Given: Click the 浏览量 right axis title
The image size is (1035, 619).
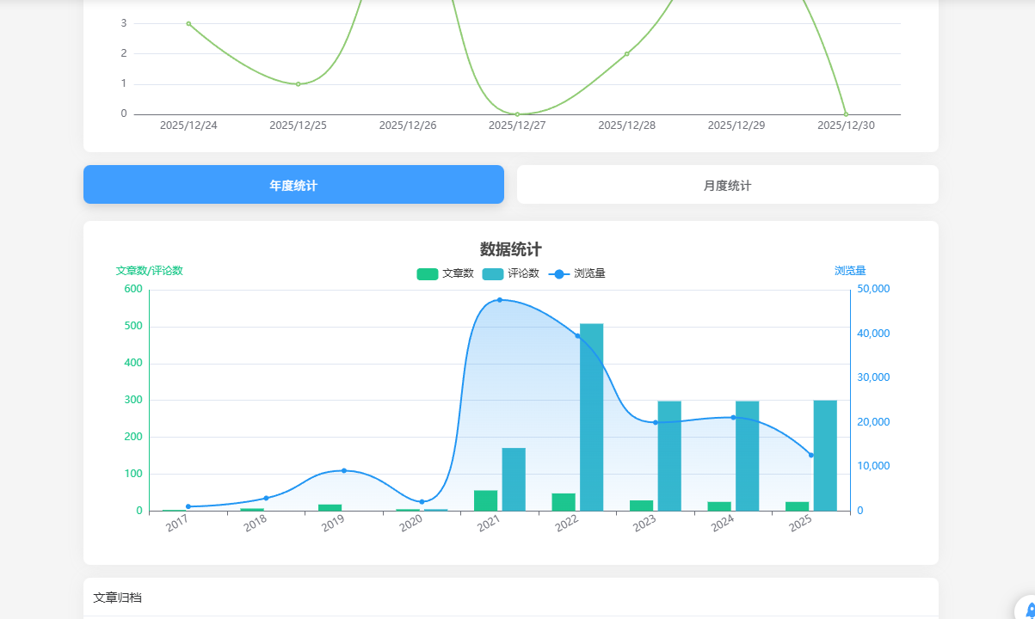Looking at the screenshot, I should pyautogui.click(x=849, y=270).
